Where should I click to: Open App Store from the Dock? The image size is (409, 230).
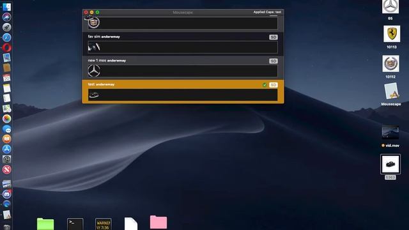[7, 149]
